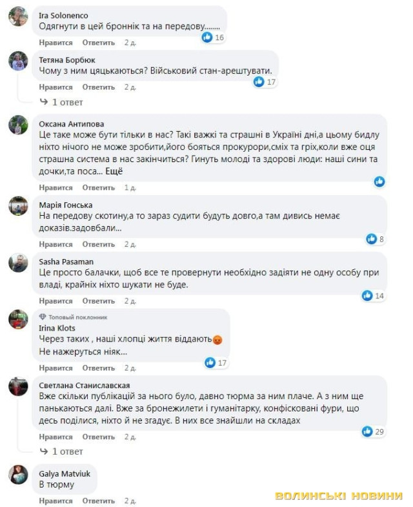Image resolution: width=413 pixels, height=507 pixels.
Task: Like Ira Solonenco's comment via Нравится
Action: point(55,43)
